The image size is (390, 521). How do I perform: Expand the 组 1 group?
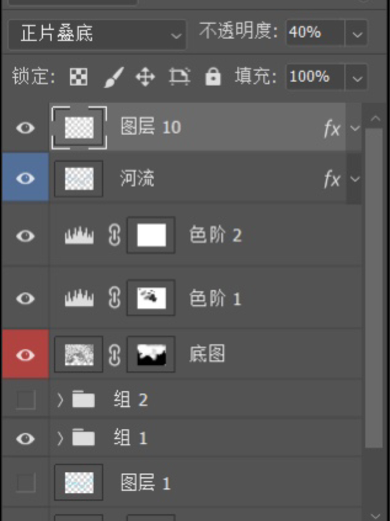point(60,438)
